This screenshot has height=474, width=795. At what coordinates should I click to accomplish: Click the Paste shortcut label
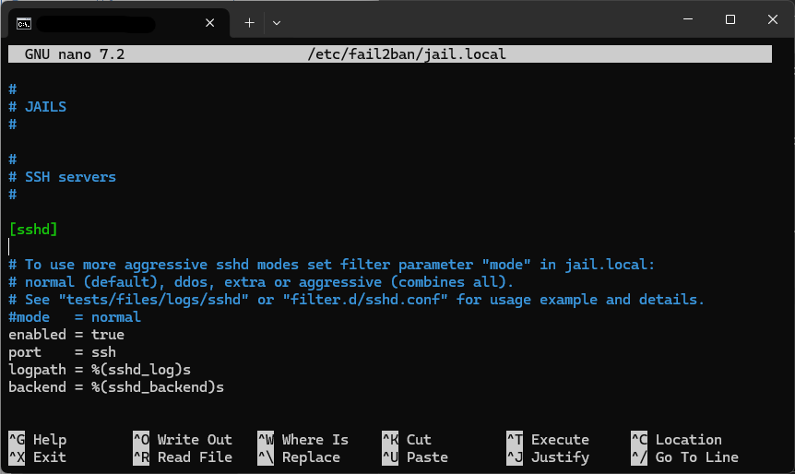click(427, 457)
